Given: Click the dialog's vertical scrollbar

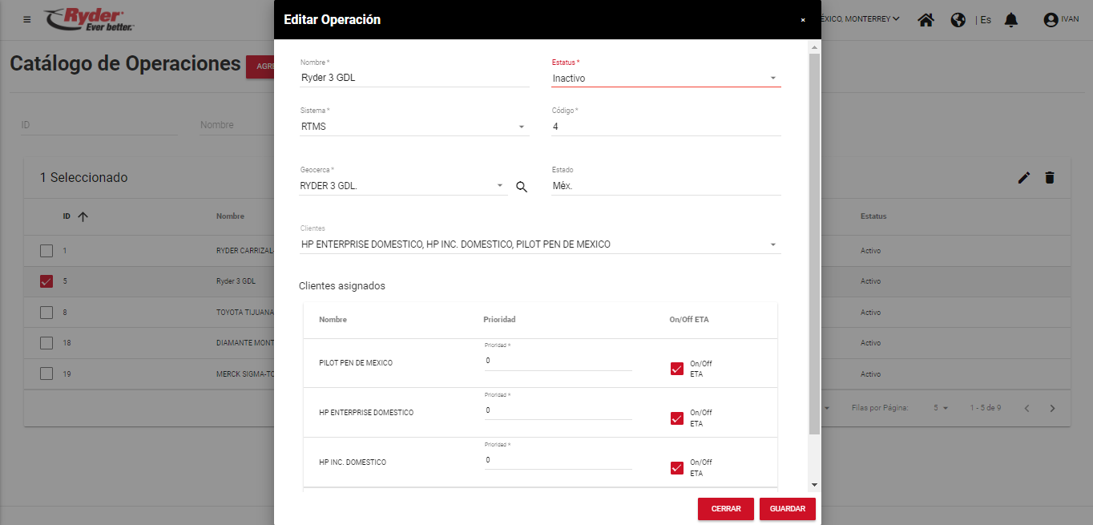Looking at the screenshot, I should pyautogui.click(x=814, y=240).
